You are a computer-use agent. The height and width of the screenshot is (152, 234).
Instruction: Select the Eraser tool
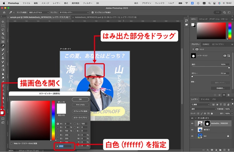pyautogui.click(x=3, y=66)
